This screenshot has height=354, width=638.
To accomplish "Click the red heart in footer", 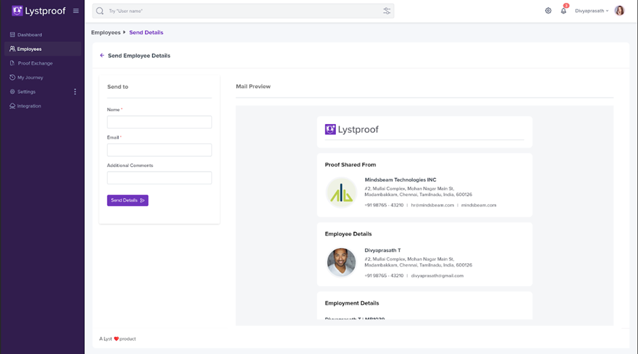I will (x=116, y=338).
